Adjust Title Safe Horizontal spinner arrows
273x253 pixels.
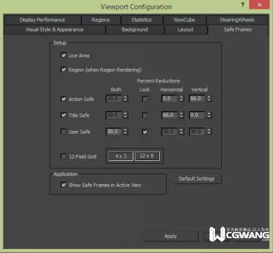click(182, 115)
